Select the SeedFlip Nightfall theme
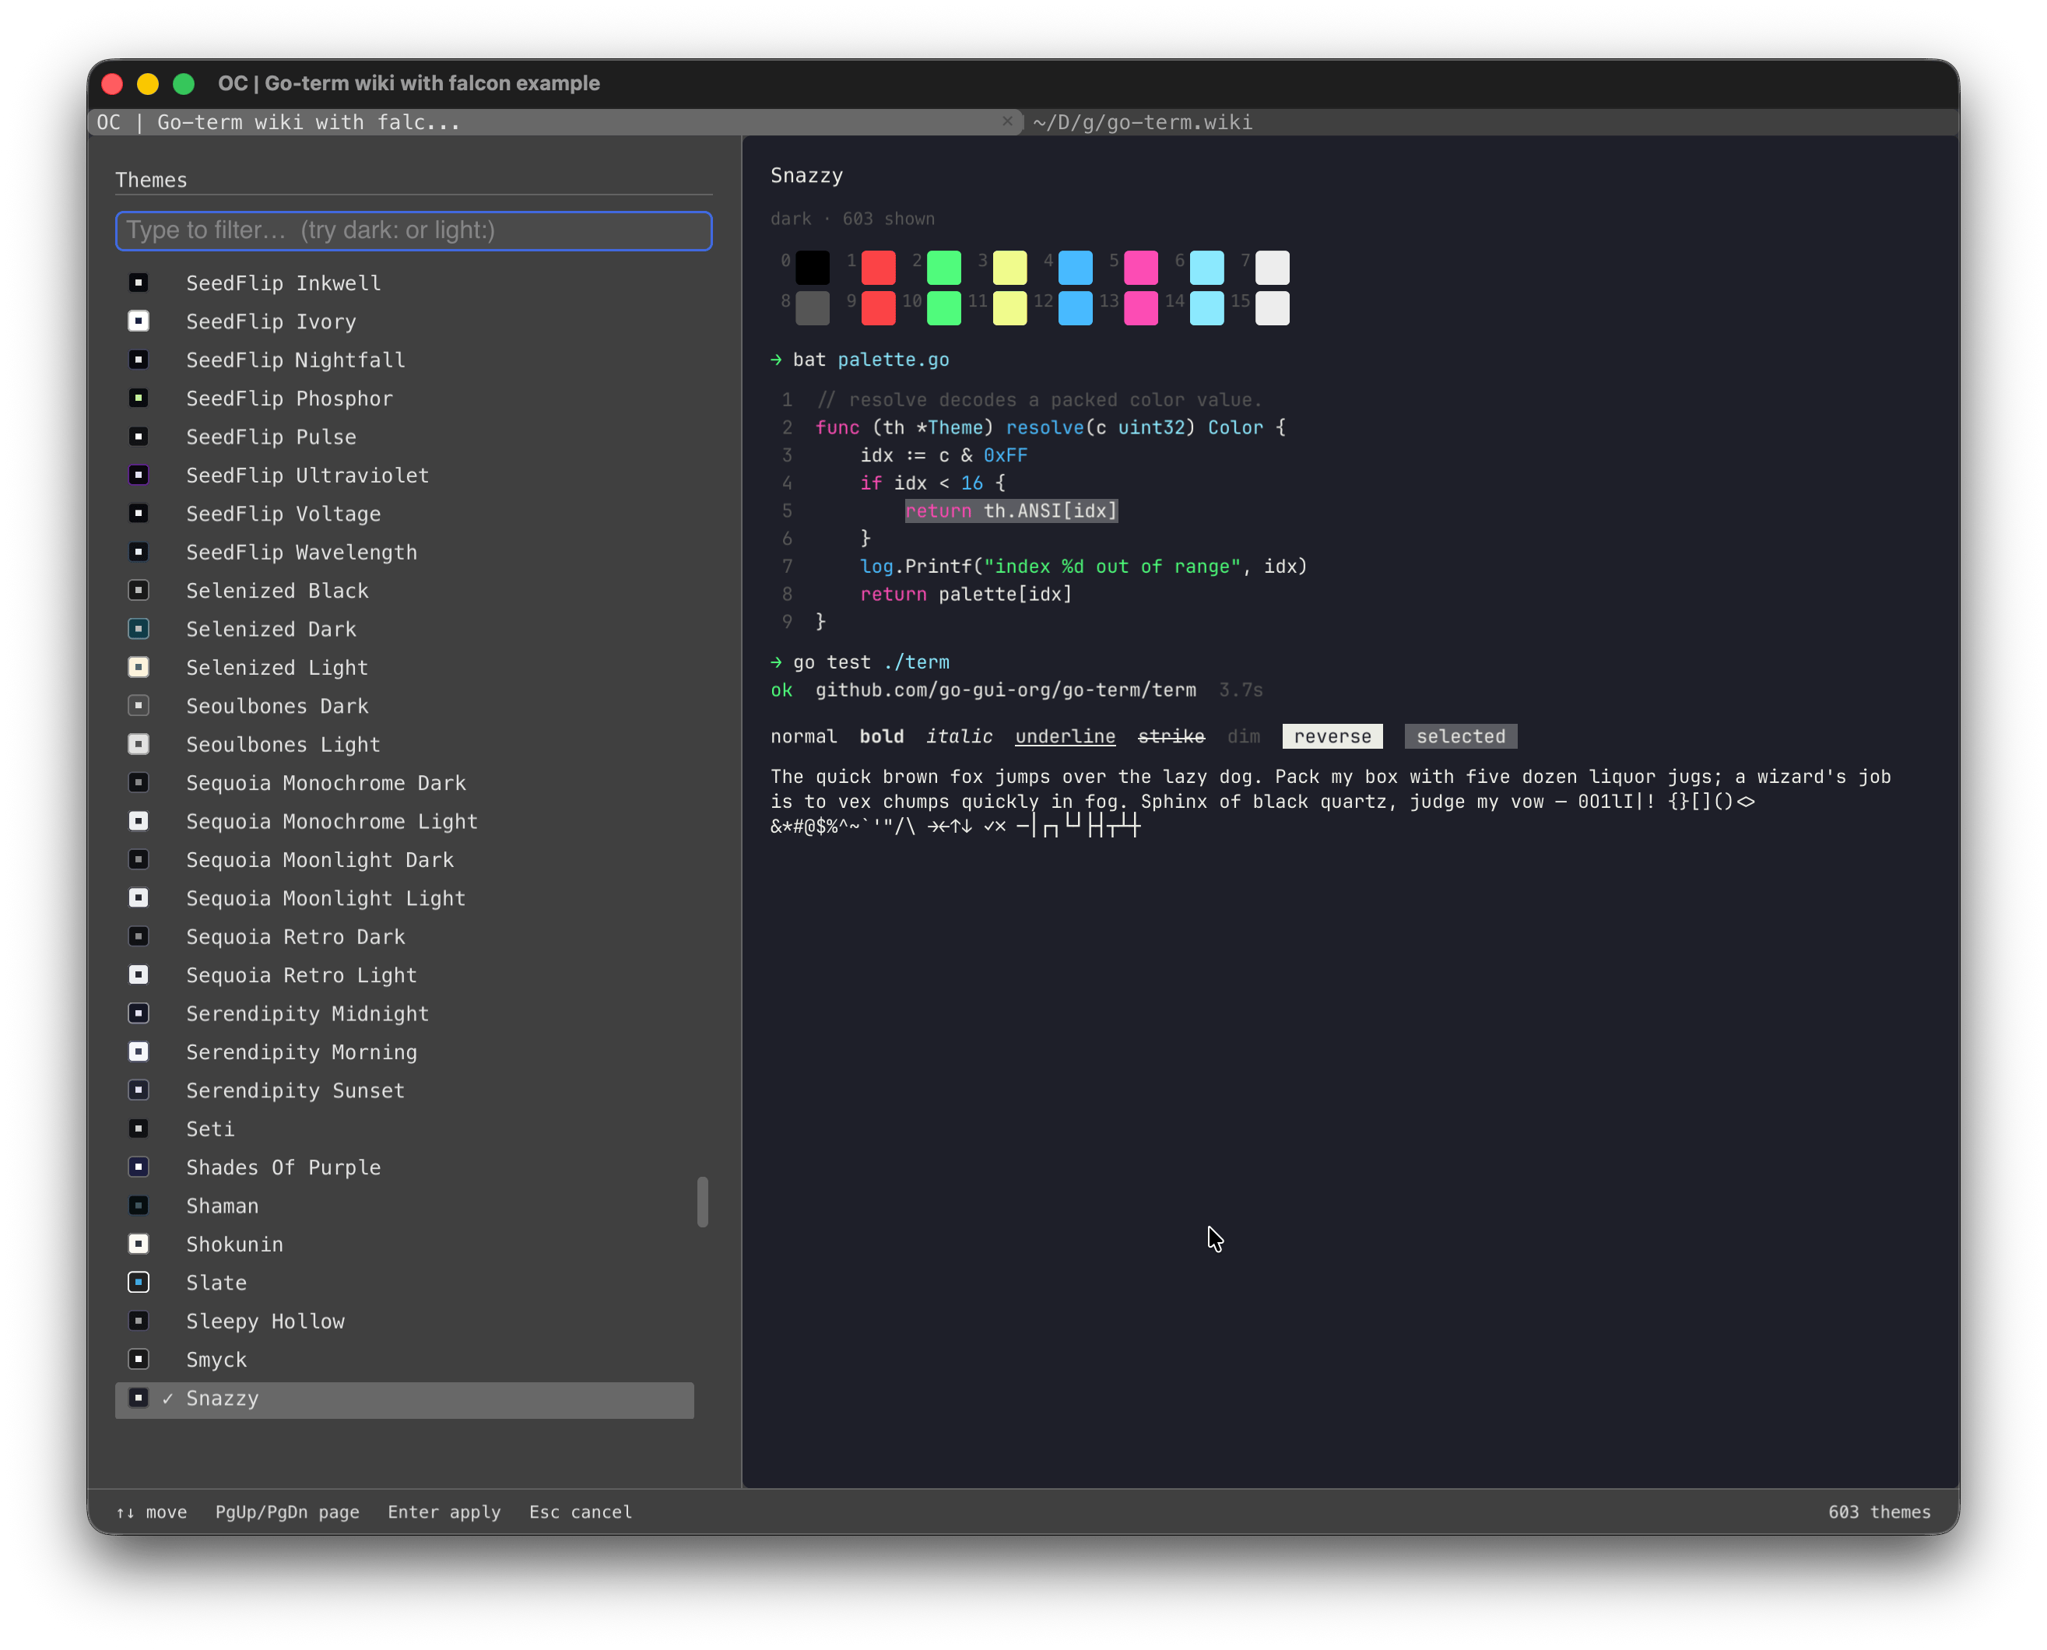Screen dimensions: 2047x1650 [x=404, y=360]
